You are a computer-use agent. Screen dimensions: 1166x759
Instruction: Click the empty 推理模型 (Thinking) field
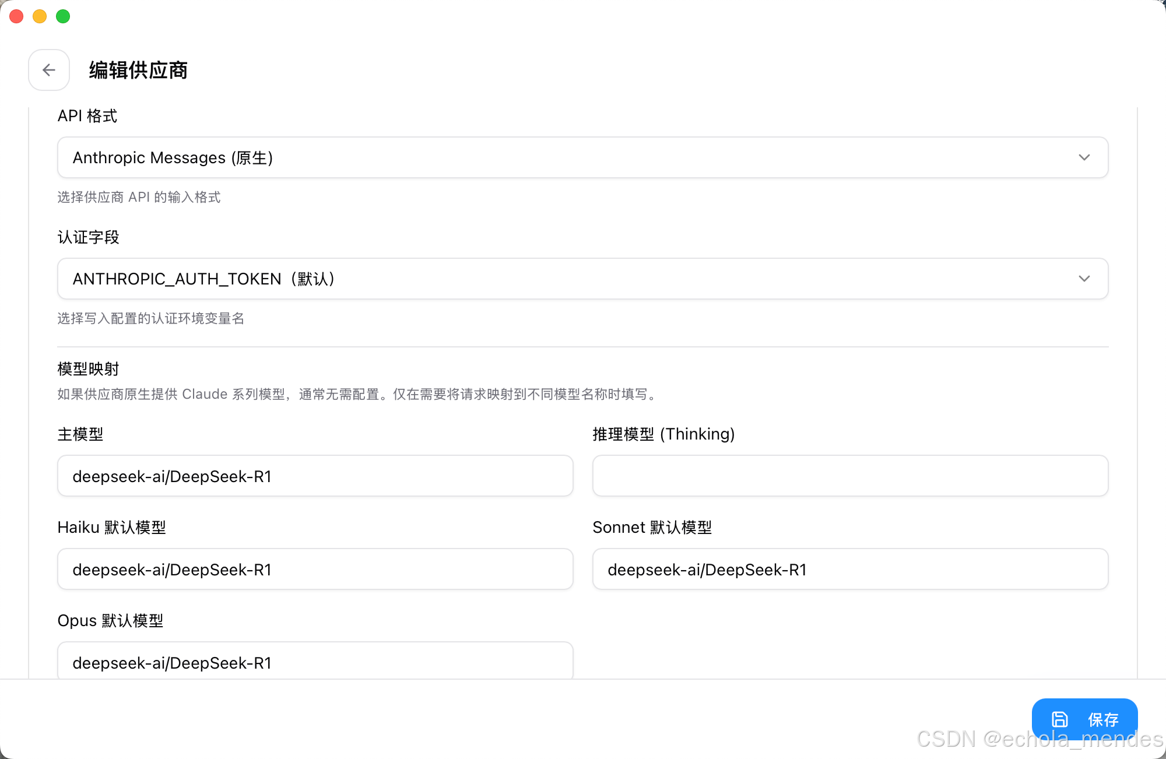pos(850,476)
